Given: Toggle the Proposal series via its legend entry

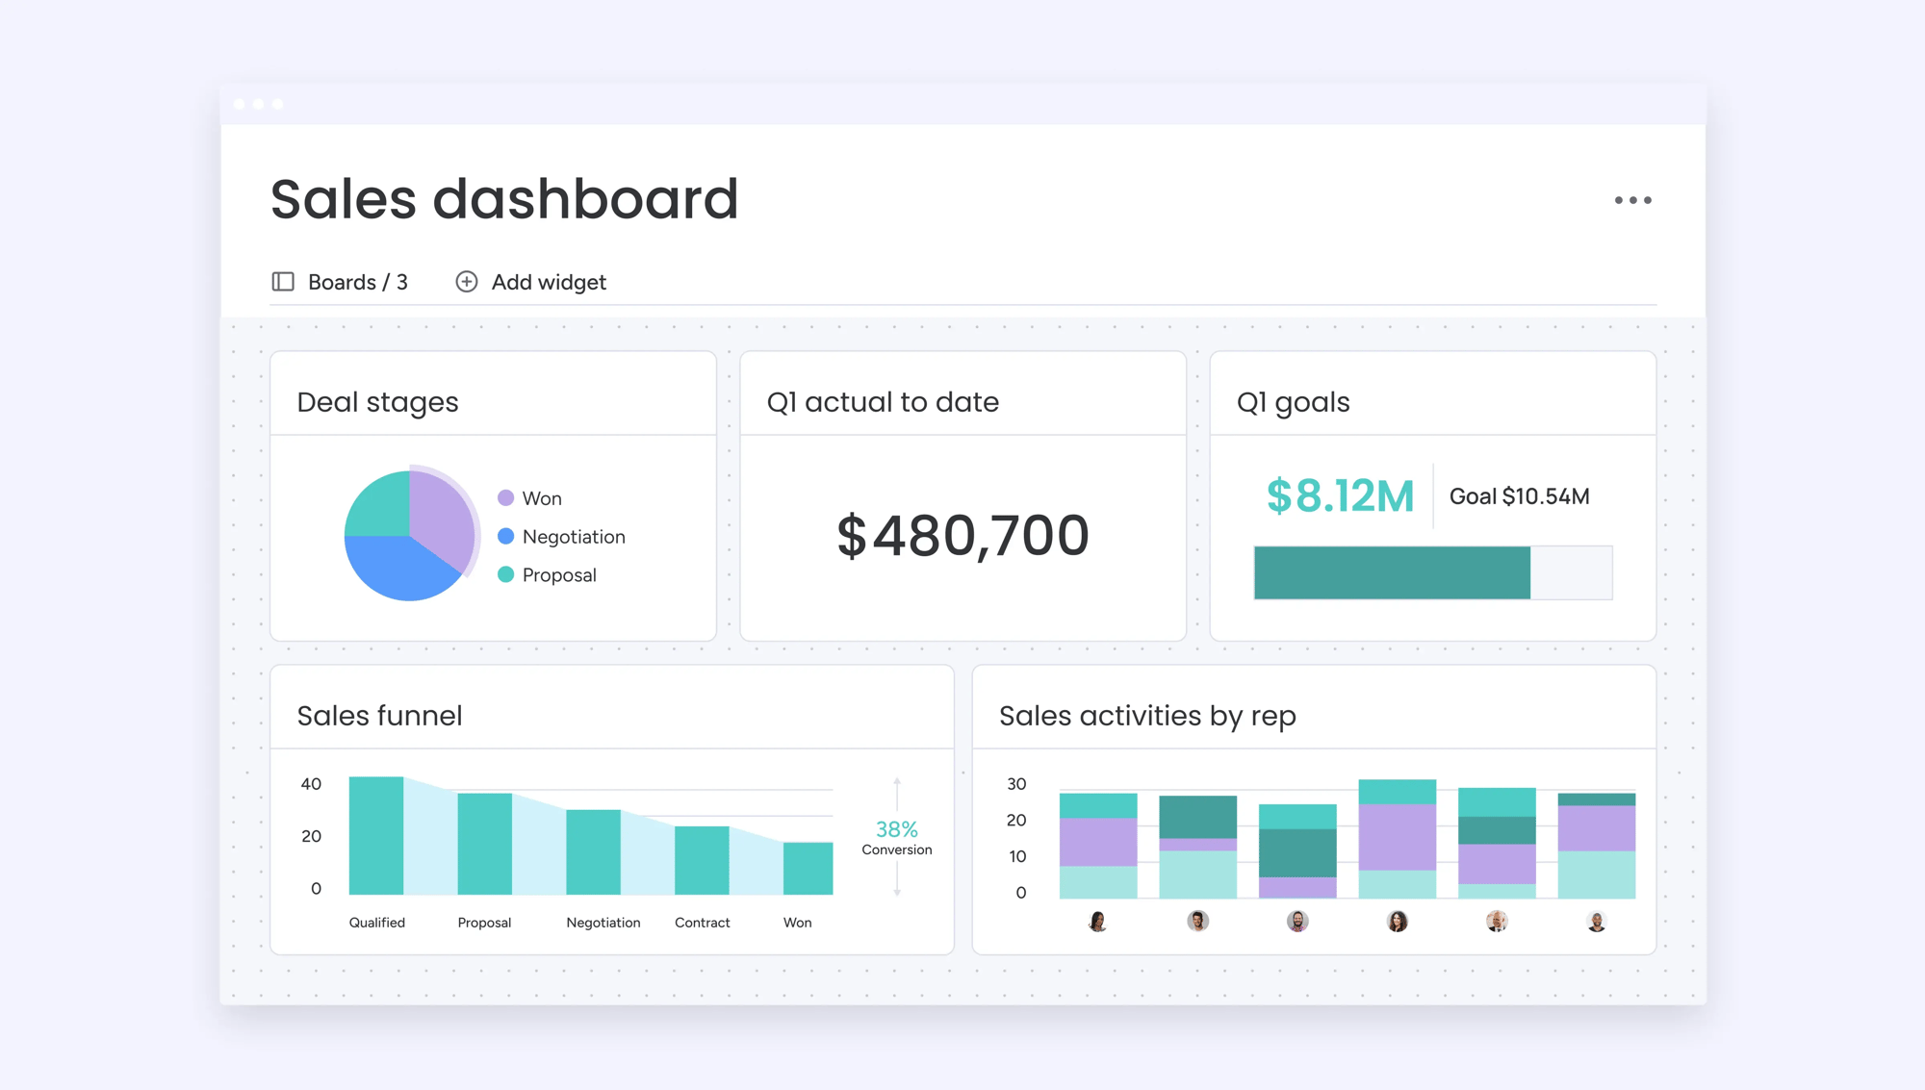Looking at the screenshot, I should (x=558, y=574).
